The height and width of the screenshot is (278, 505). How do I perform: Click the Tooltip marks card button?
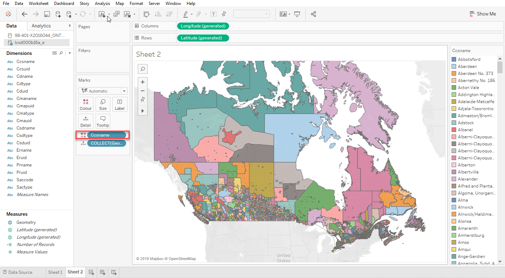[x=103, y=121]
